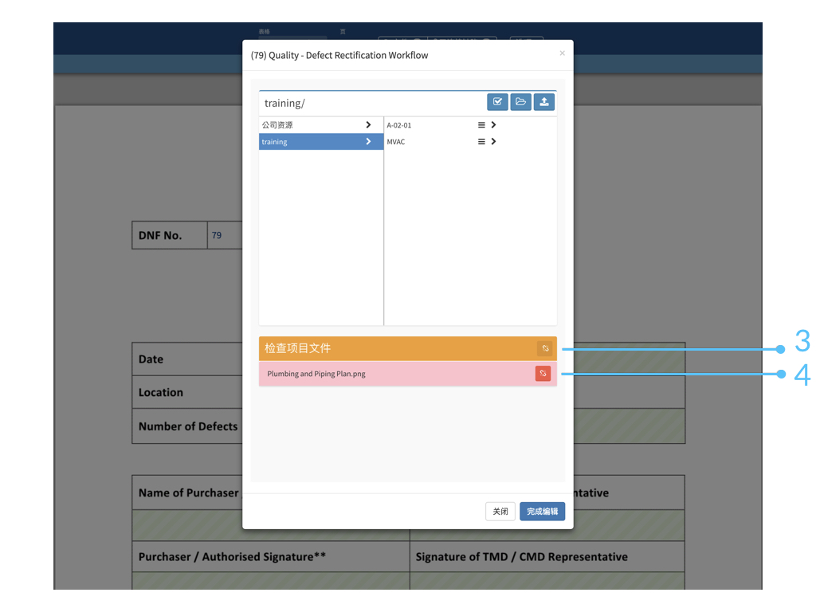
Task: Expand the A-02-01 folder chevron
Action: pos(493,125)
